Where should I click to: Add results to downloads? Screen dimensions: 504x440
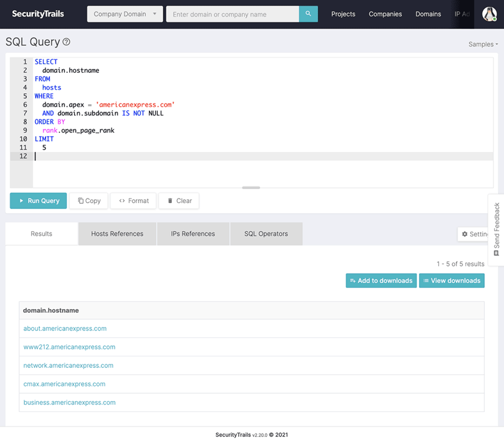381,280
